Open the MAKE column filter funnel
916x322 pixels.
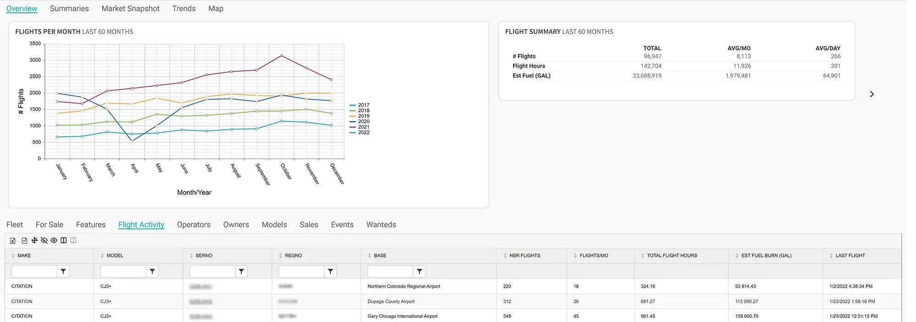click(x=63, y=272)
